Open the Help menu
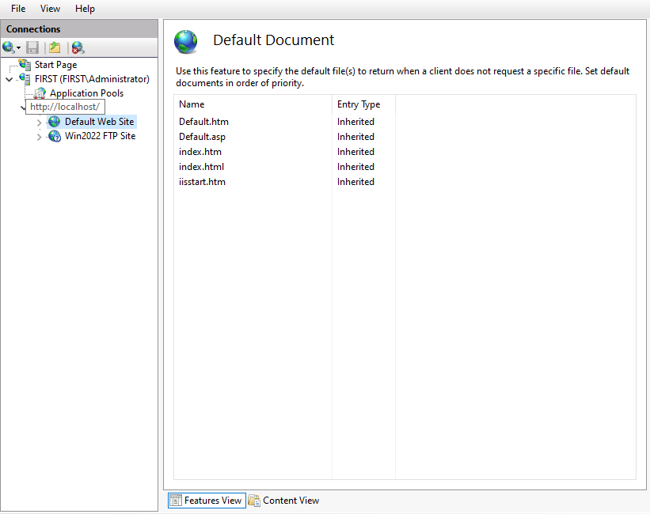 85,8
